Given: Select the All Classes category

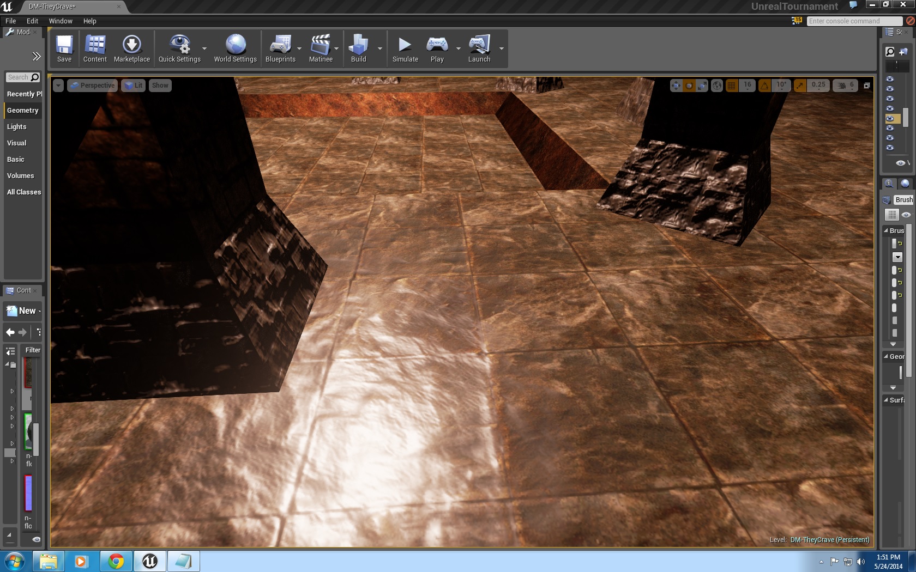Looking at the screenshot, I should click(x=23, y=192).
